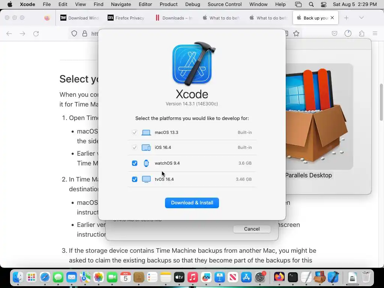Open Control Center in menu bar
Screen dimensions: 384x288
pyautogui.click(x=324, y=4)
